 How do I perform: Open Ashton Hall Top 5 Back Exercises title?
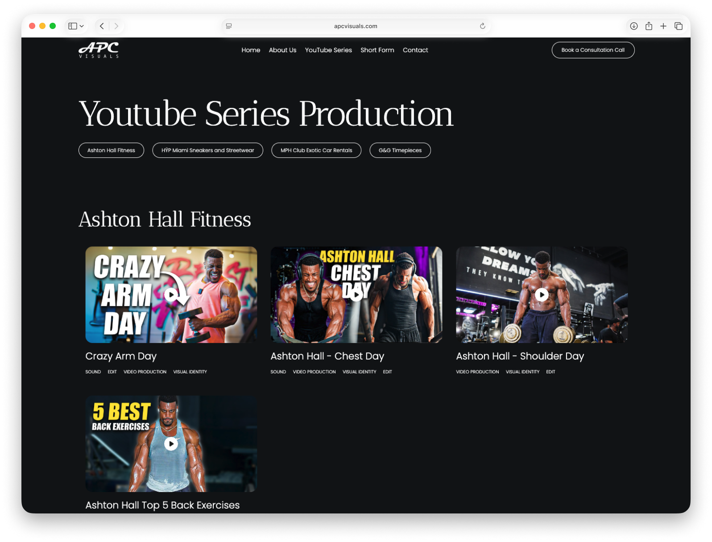162,505
